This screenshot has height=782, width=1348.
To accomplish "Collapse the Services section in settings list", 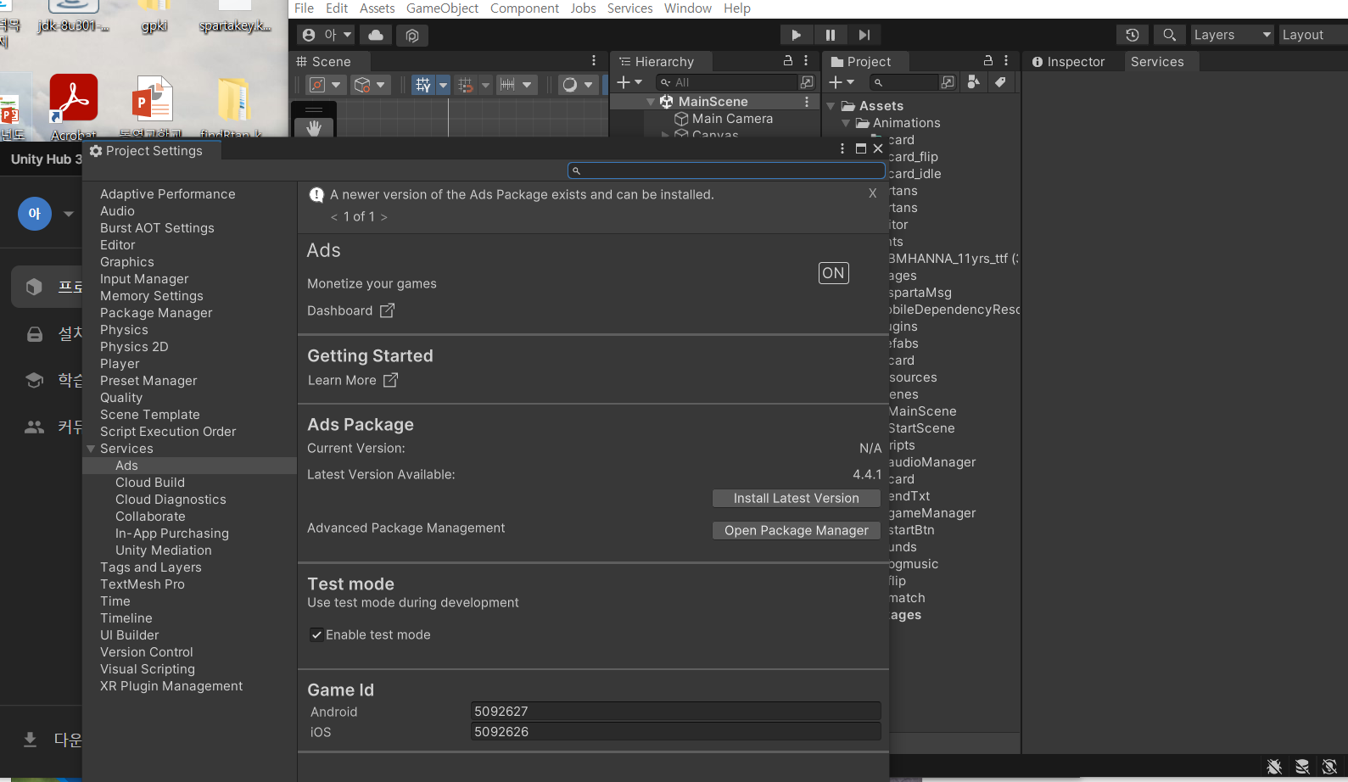I will (x=91, y=449).
